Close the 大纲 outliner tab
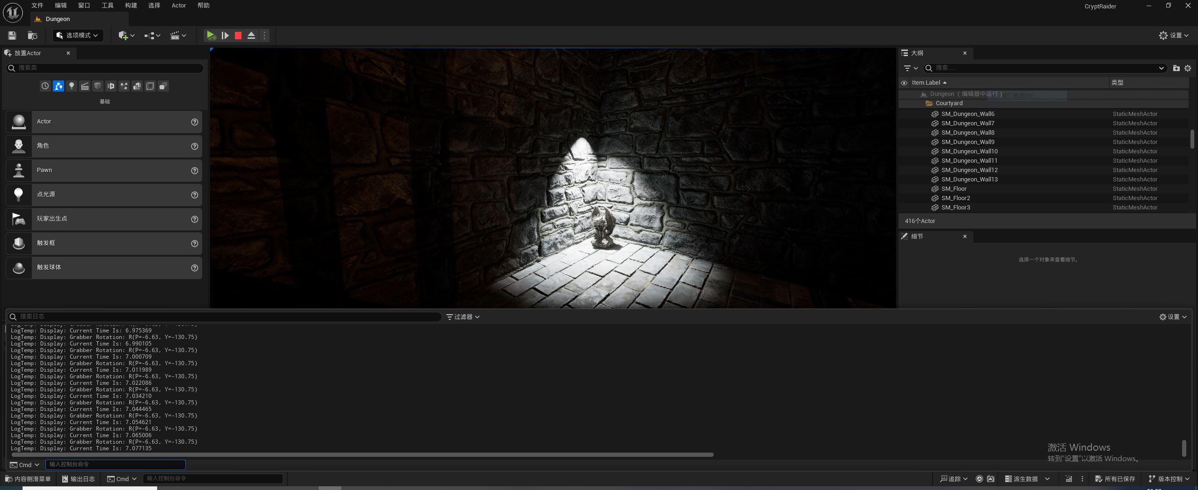Image resolution: width=1198 pixels, height=490 pixels. point(964,53)
